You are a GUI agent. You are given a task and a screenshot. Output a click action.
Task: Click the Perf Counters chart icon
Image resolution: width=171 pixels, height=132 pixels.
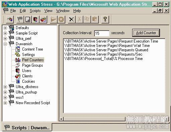pyautogui.click(x=18, y=60)
